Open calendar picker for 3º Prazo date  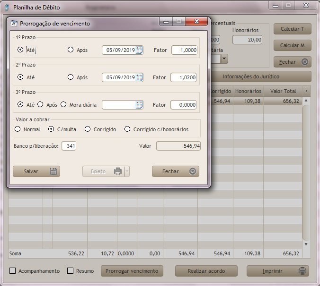[x=139, y=105]
